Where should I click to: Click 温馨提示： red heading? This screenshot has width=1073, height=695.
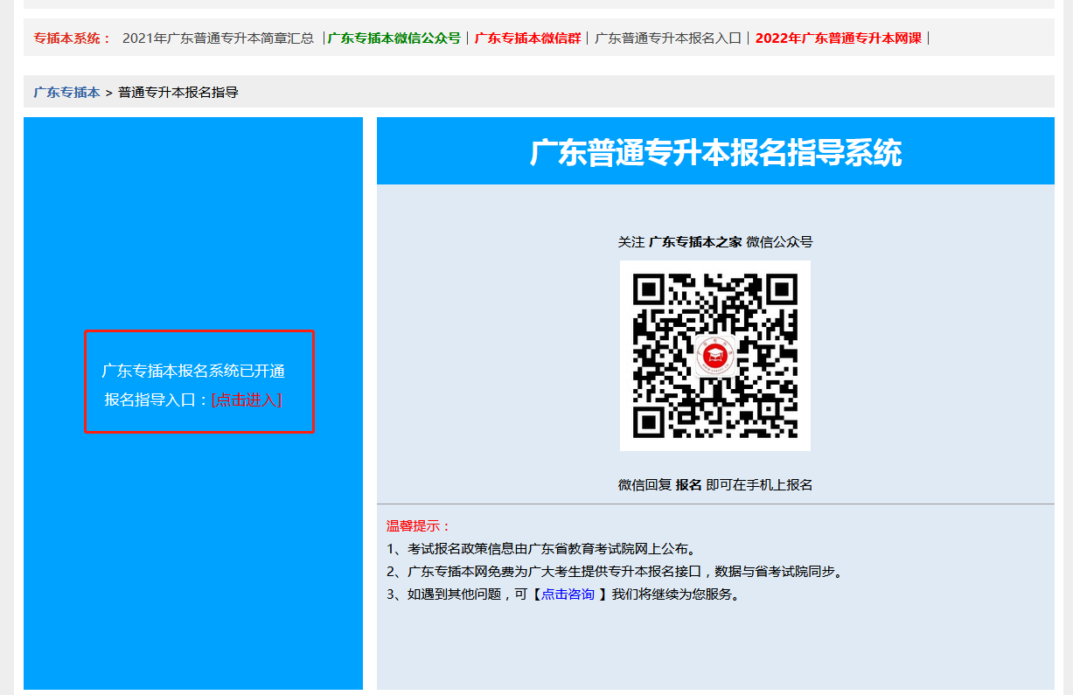(x=419, y=526)
